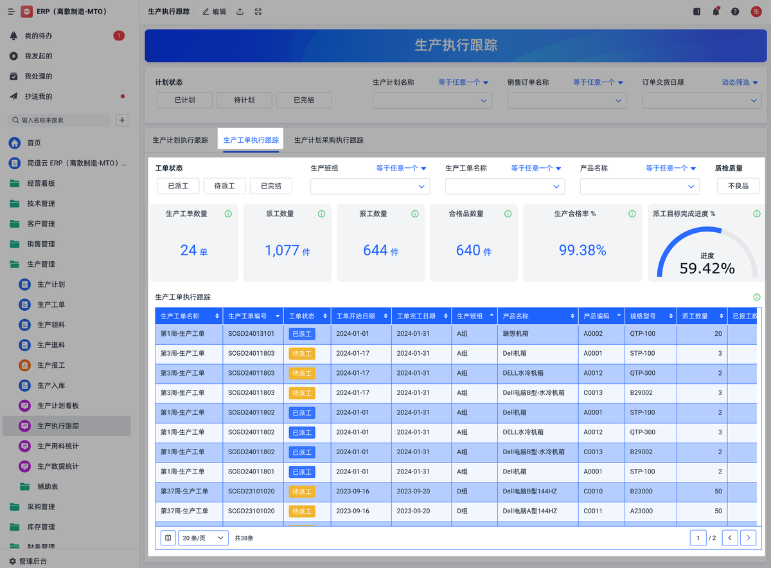This screenshot has width=771, height=568.
Task: Switch to the 生产计划采购执行跟踪 tab
Action: [x=328, y=140]
